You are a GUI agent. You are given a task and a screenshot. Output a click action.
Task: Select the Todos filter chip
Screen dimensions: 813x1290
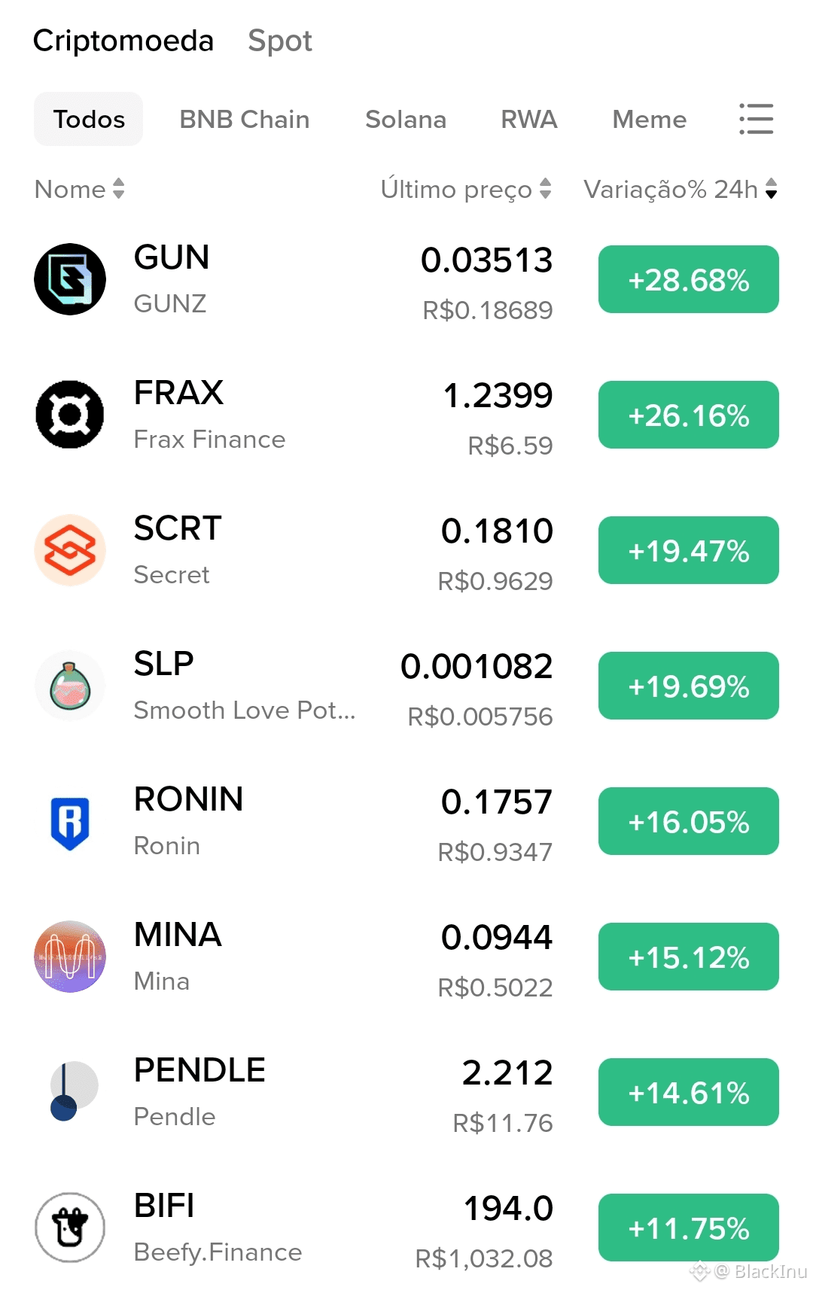(x=89, y=119)
